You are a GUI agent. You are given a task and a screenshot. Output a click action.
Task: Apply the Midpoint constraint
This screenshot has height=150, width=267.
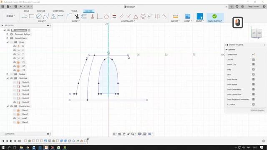click(150, 17)
